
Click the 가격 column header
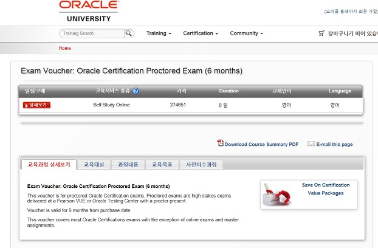coord(182,91)
